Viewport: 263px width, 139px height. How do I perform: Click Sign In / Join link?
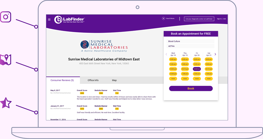coord(221,19)
